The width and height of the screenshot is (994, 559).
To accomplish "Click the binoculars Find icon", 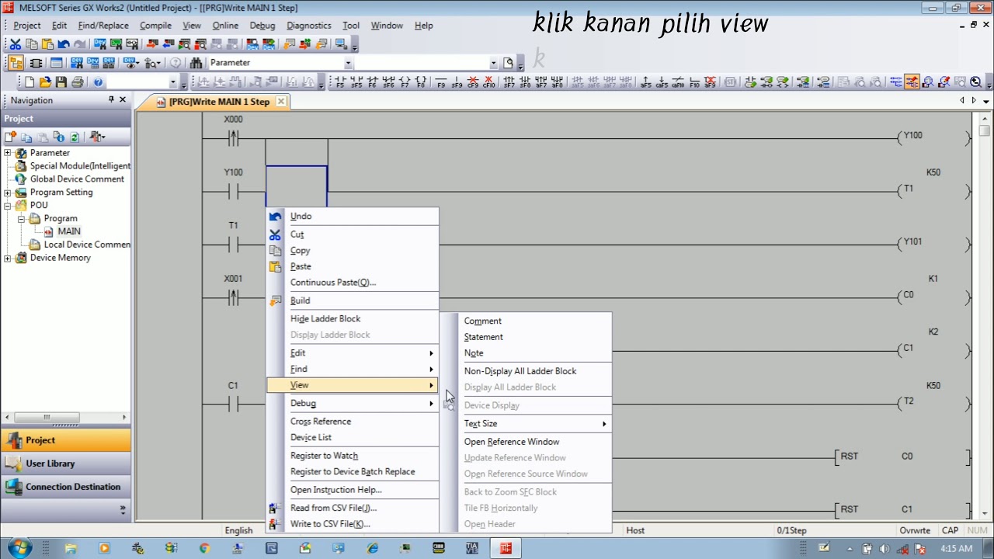I will (196, 63).
